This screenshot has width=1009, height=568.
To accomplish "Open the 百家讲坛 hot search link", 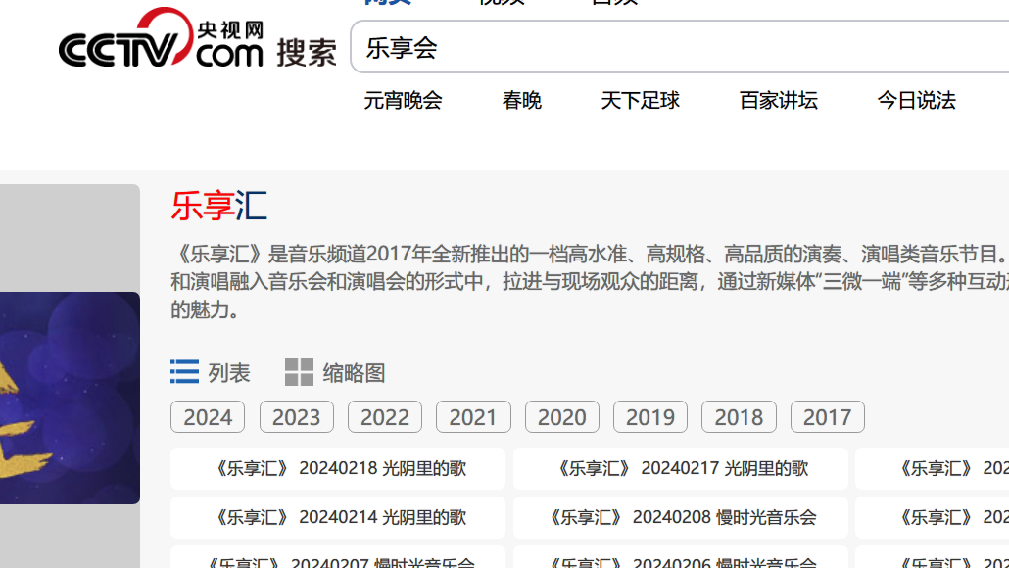I will click(x=779, y=100).
